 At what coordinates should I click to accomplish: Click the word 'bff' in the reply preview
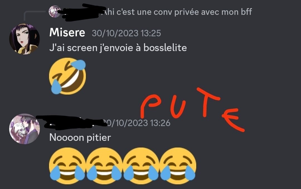coord(246,12)
